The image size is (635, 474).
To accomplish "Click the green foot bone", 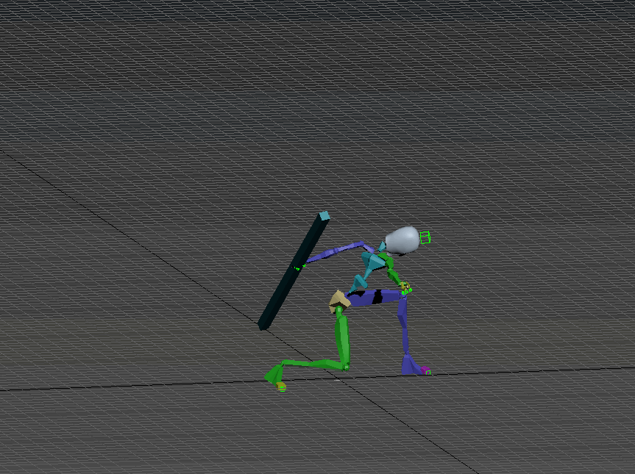I will [274, 374].
